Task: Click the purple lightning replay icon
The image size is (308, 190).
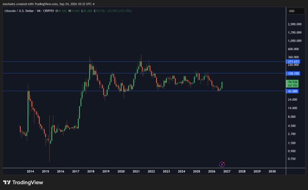Action: click(222, 164)
